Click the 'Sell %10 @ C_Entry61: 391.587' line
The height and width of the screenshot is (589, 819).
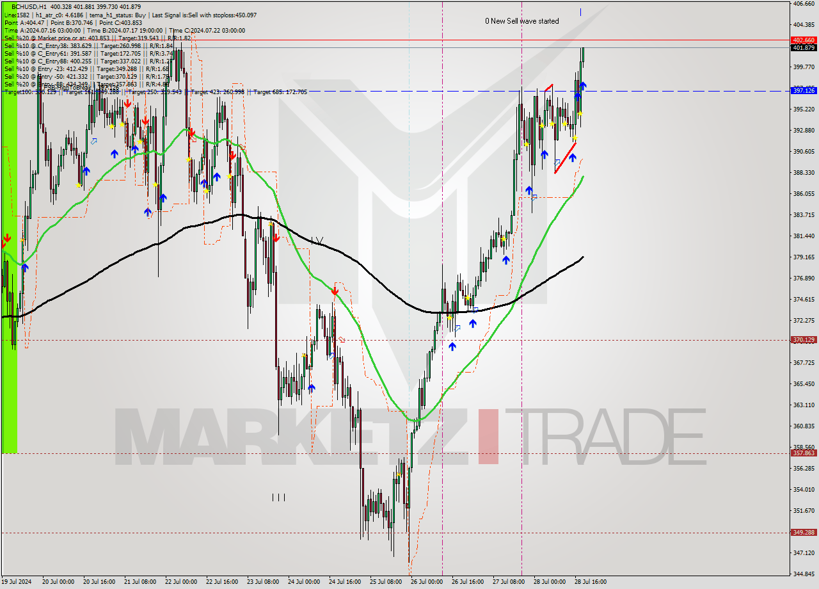tap(48, 53)
